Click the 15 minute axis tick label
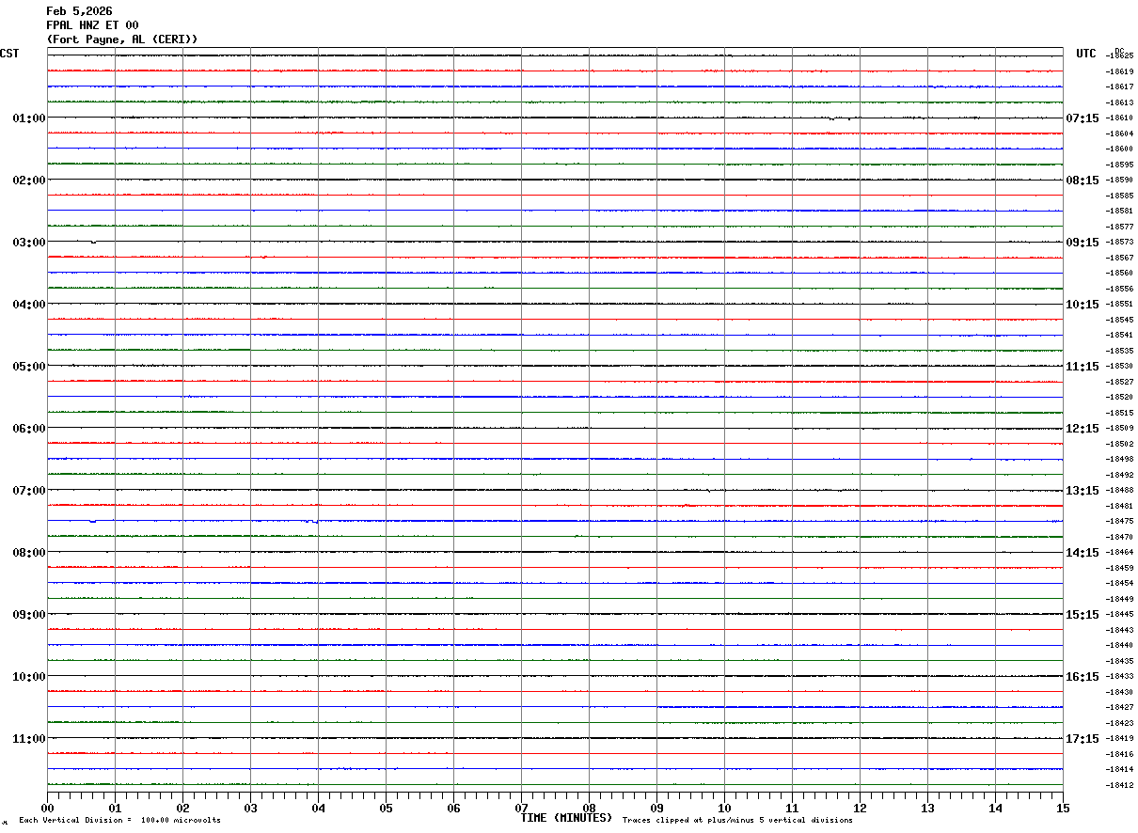This screenshot has height=833, width=1138. pyautogui.click(x=1063, y=808)
